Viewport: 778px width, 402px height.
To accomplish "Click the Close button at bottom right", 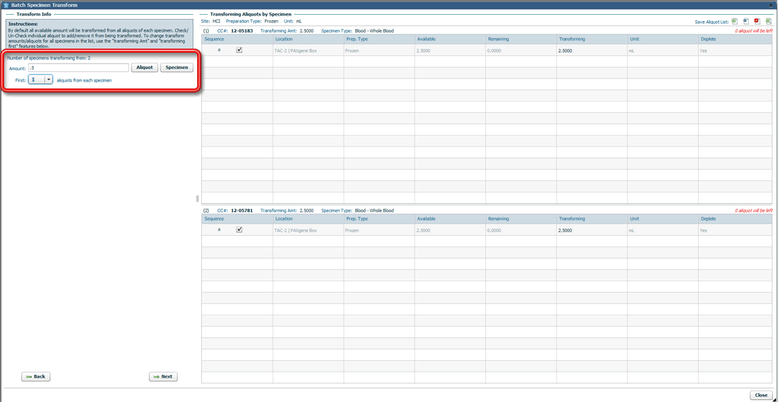I will 761,395.
